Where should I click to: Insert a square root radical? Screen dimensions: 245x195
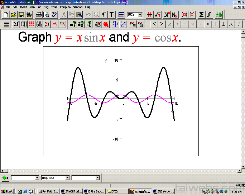157,15
